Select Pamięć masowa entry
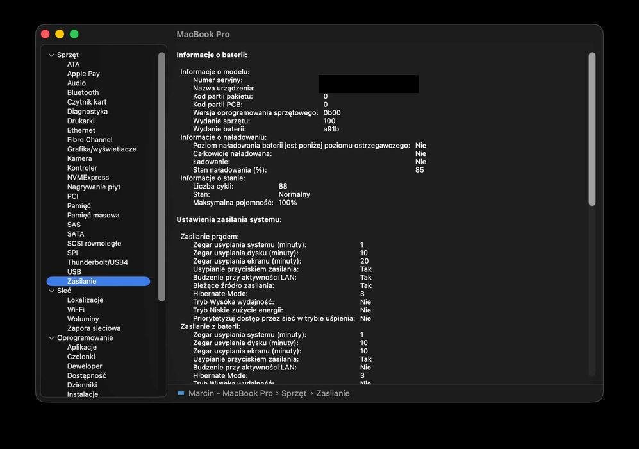 click(x=94, y=215)
